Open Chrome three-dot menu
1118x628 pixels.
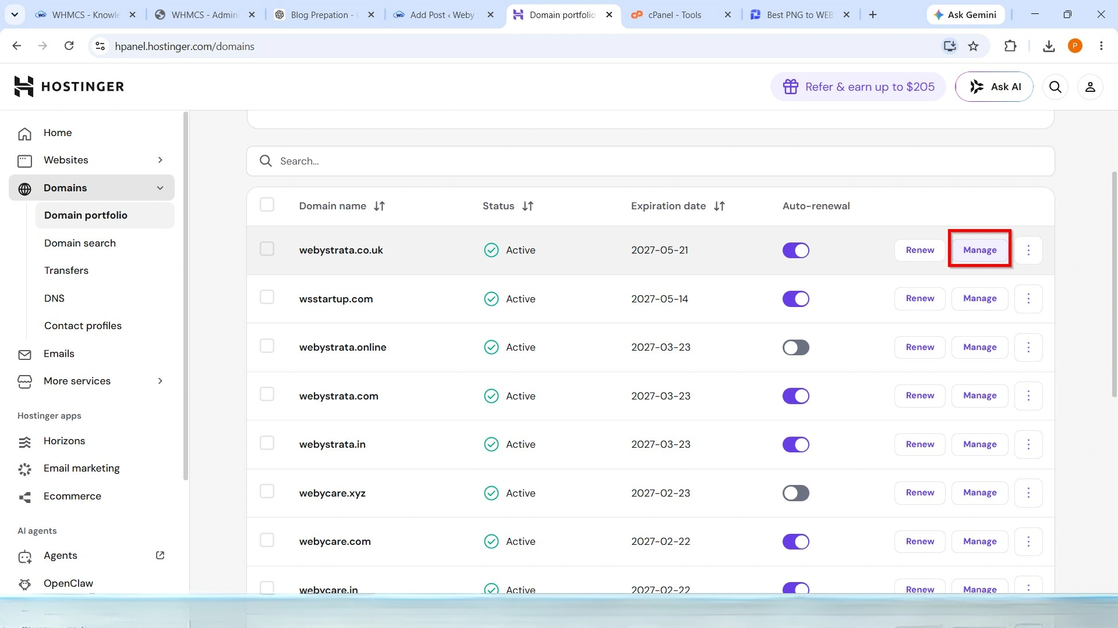click(1101, 46)
